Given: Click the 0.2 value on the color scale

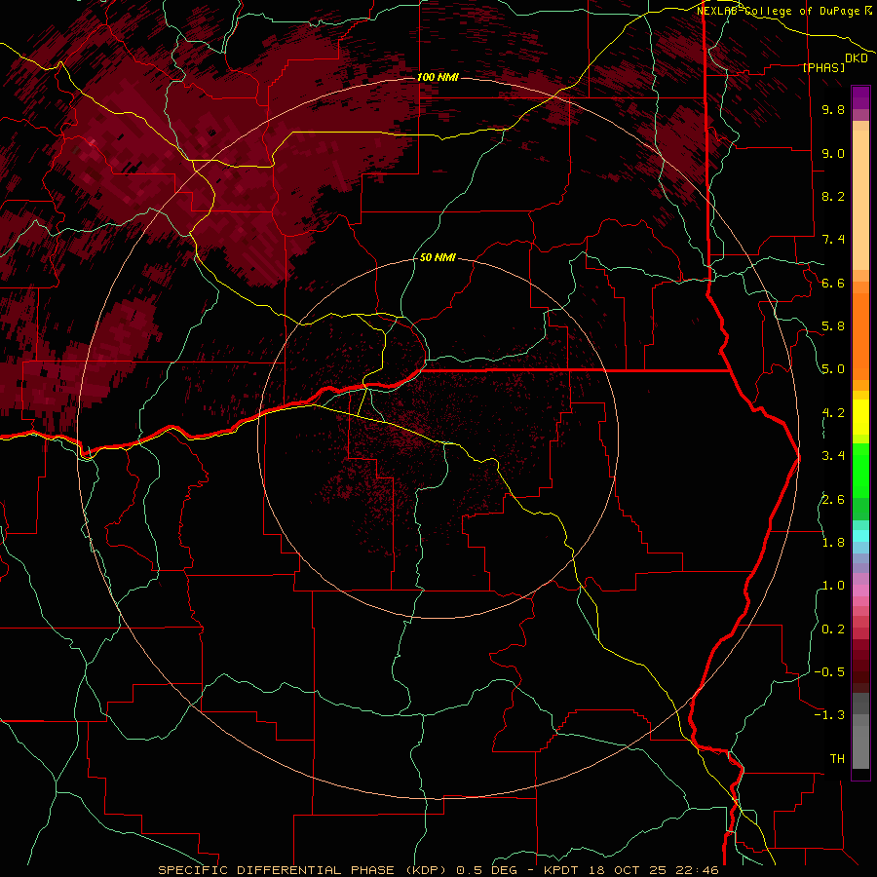Looking at the screenshot, I should click(x=833, y=629).
